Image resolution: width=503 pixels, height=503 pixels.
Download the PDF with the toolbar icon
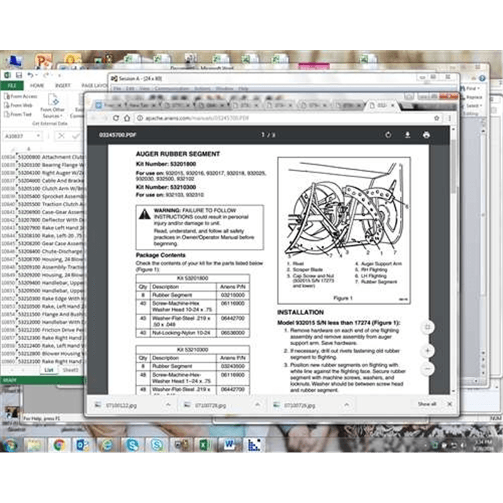point(407,135)
